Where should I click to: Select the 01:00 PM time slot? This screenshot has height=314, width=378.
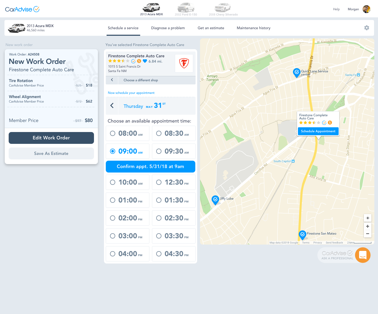coord(128,200)
